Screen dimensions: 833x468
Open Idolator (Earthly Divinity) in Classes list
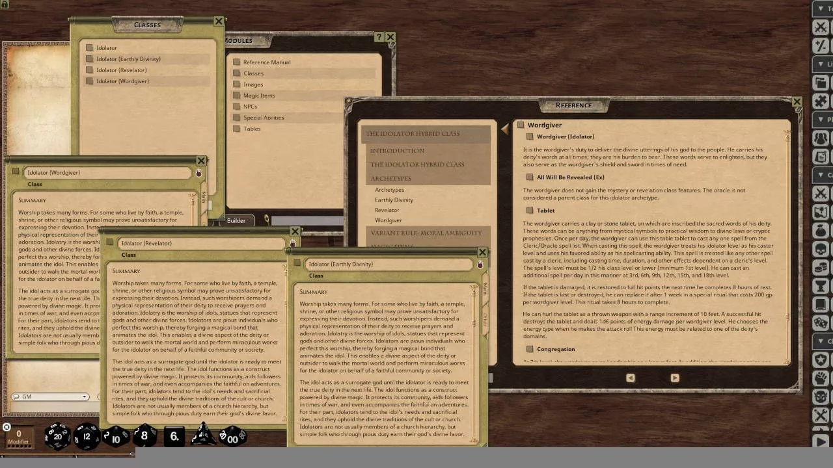128,59
